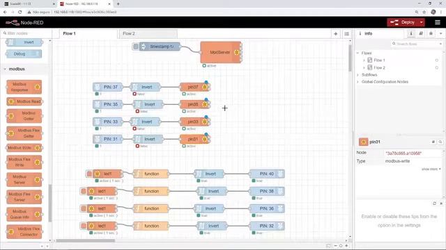Image resolution: width=446 pixels, height=250 pixels.
Task: Reveal the pin31 node in workspace icon
Action: (433, 142)
